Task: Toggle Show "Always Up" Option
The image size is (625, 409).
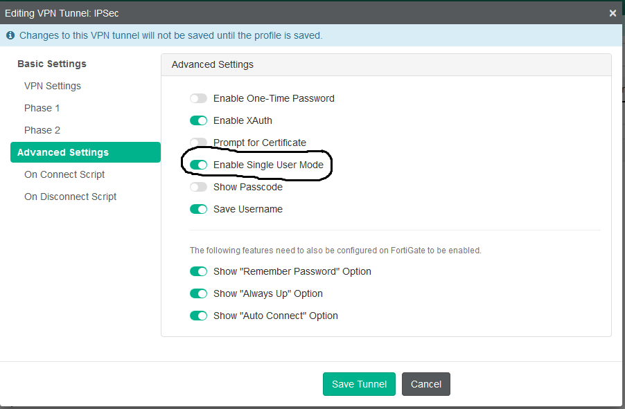Action: [199, 293]
